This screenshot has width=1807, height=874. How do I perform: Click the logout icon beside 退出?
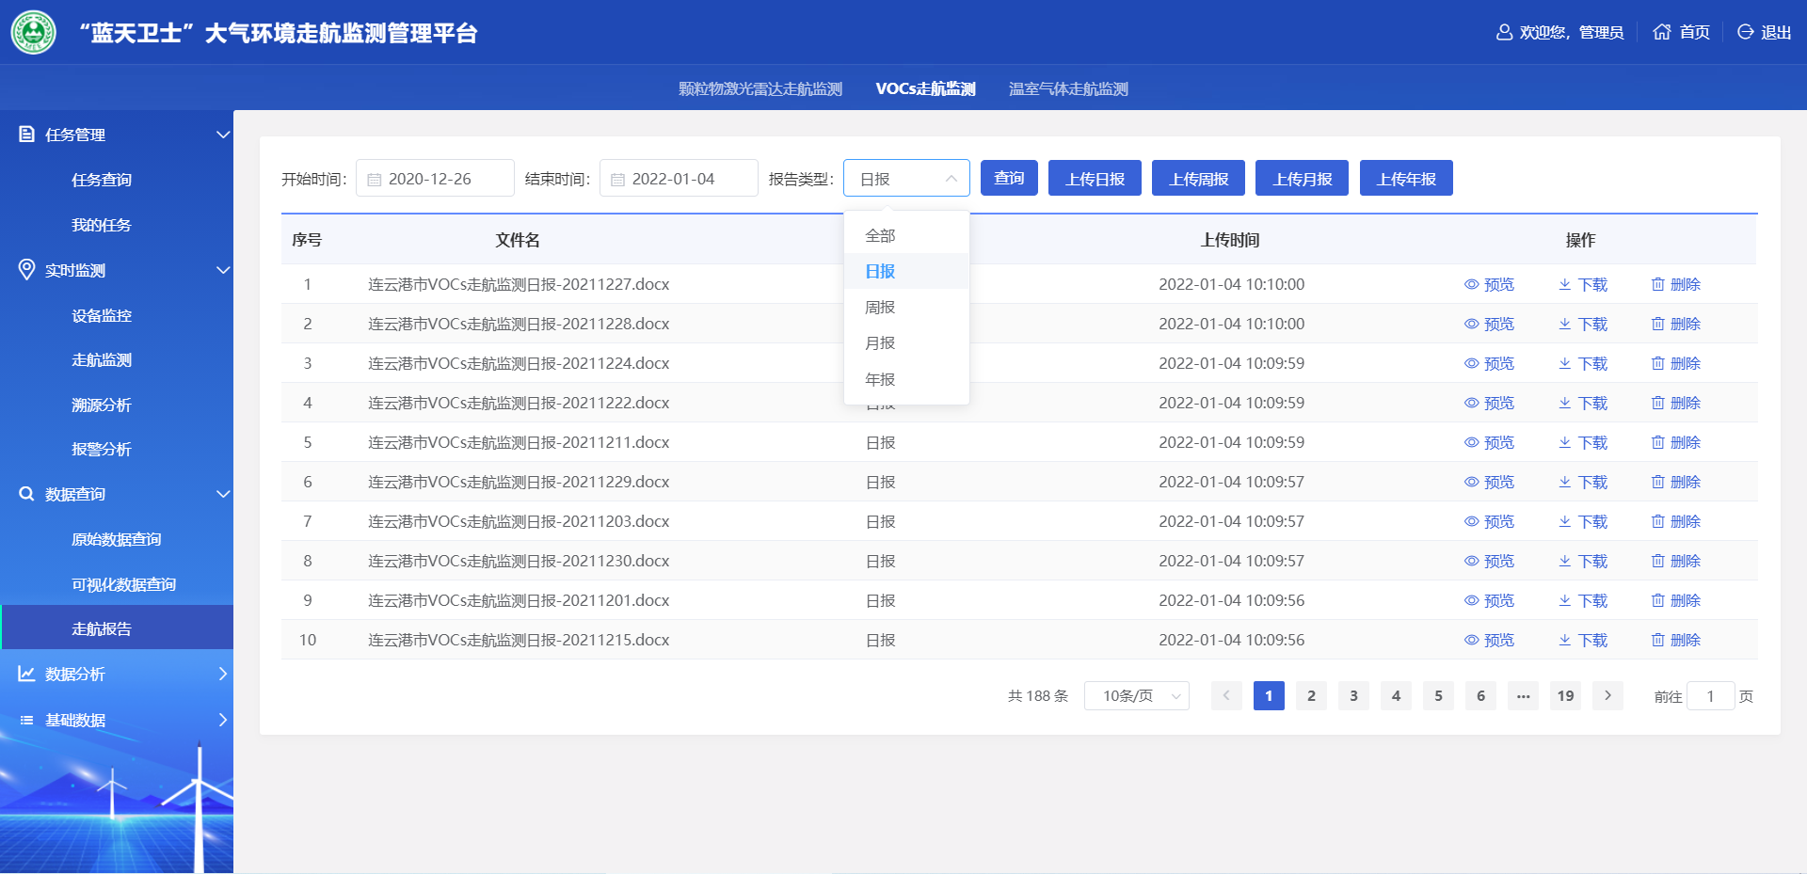click(1745, 32)
